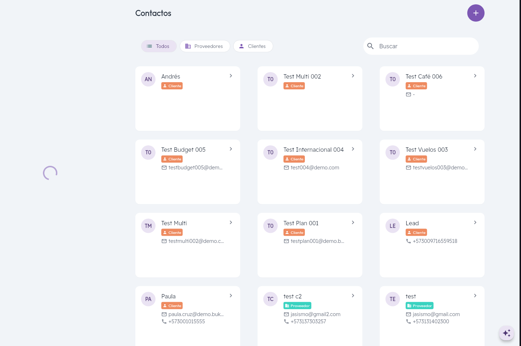
Task: Click into the Buscar search field
Action: (426, 46)
